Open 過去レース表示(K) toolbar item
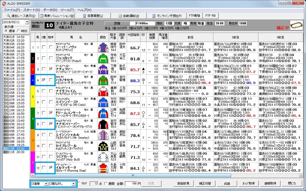 21,16
